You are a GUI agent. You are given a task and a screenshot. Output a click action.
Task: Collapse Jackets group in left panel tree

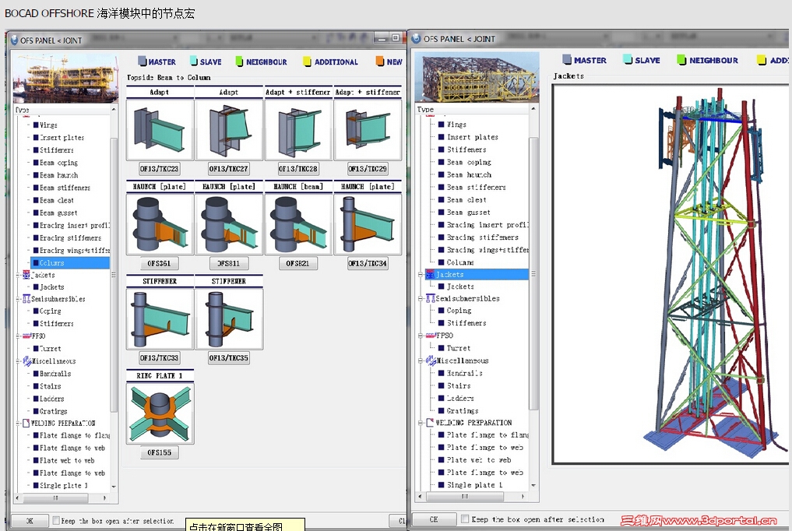pos(18,275)
